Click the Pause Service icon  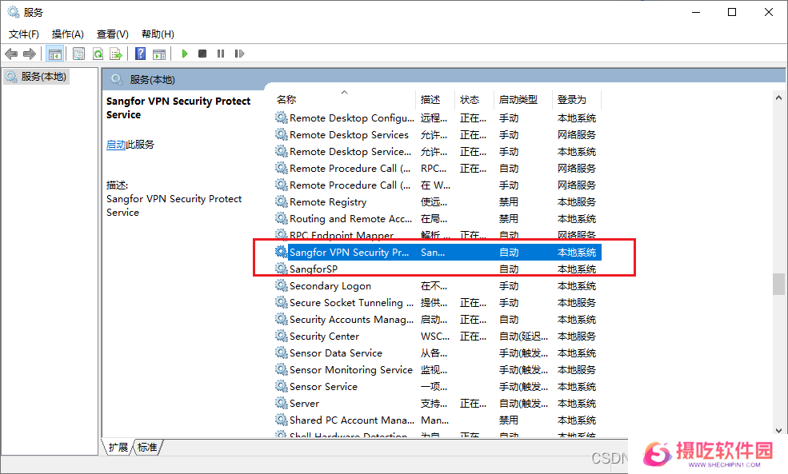[221, 54]
